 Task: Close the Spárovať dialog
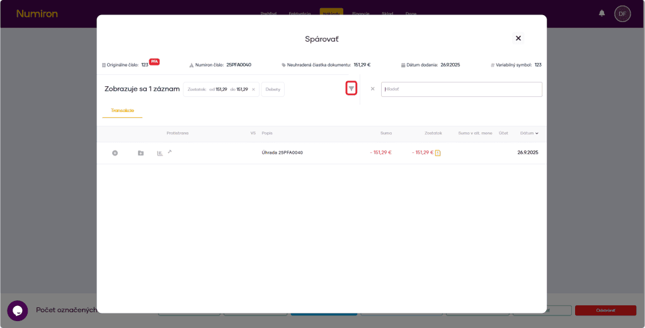[518, 38]
